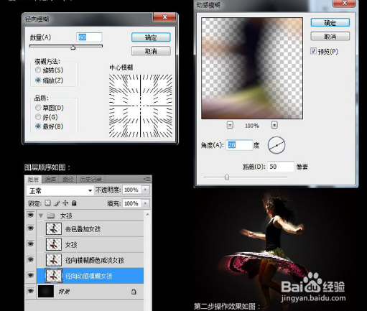The width and height of the screenshot is (367, 311).
Task: Select the 径向动感模糊女孩 layer name
Action: 88,276
